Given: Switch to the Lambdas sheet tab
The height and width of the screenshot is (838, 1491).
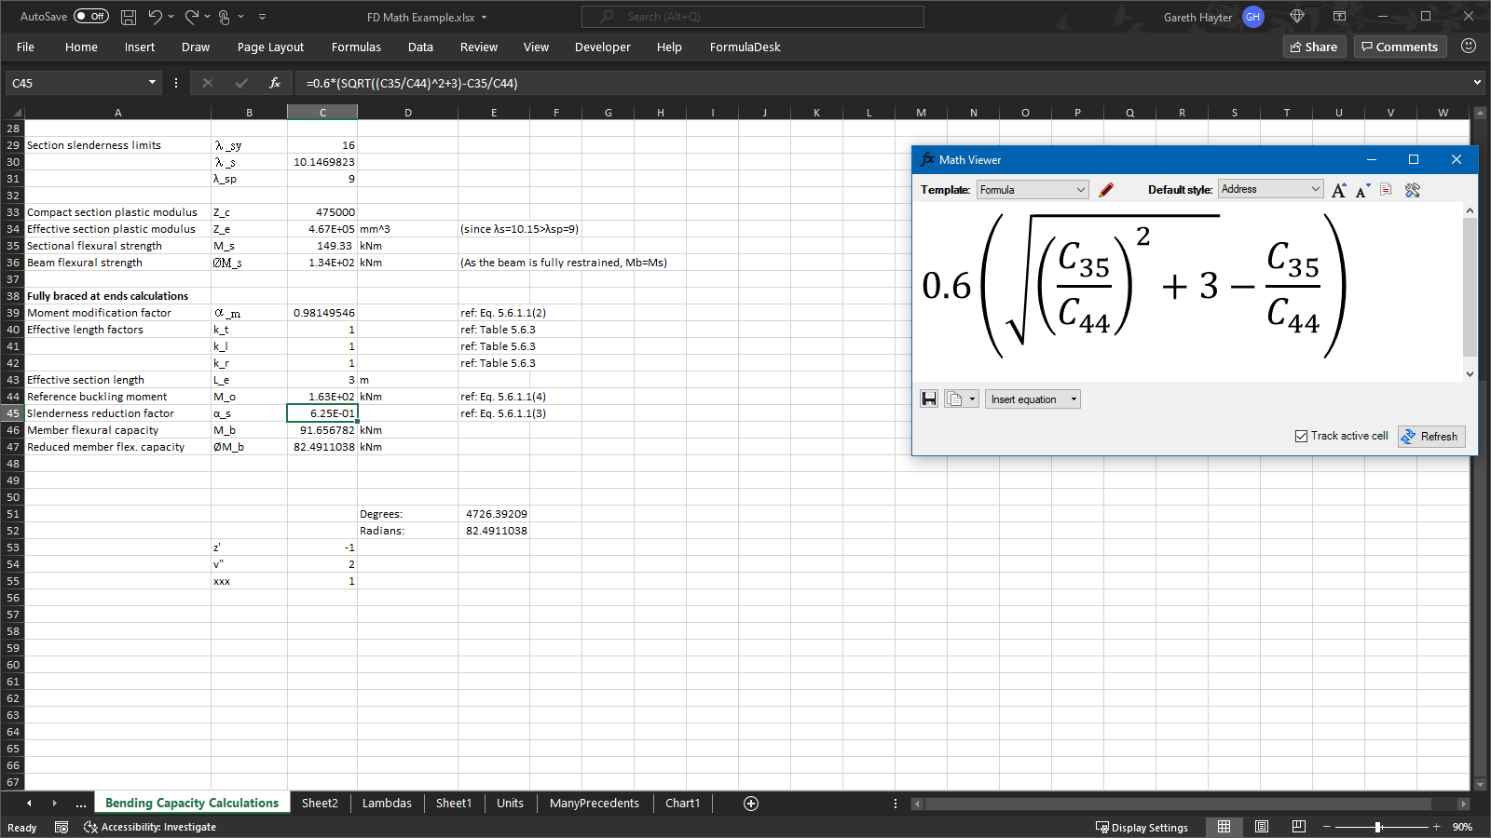Looking at the screenshot, I should click(387, 804).
